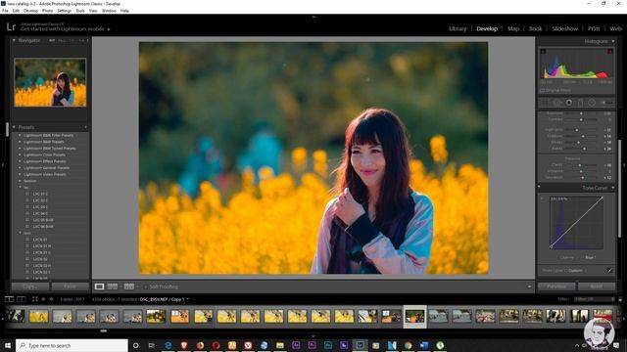Collapse the Histogram panel

coord(613,41)
